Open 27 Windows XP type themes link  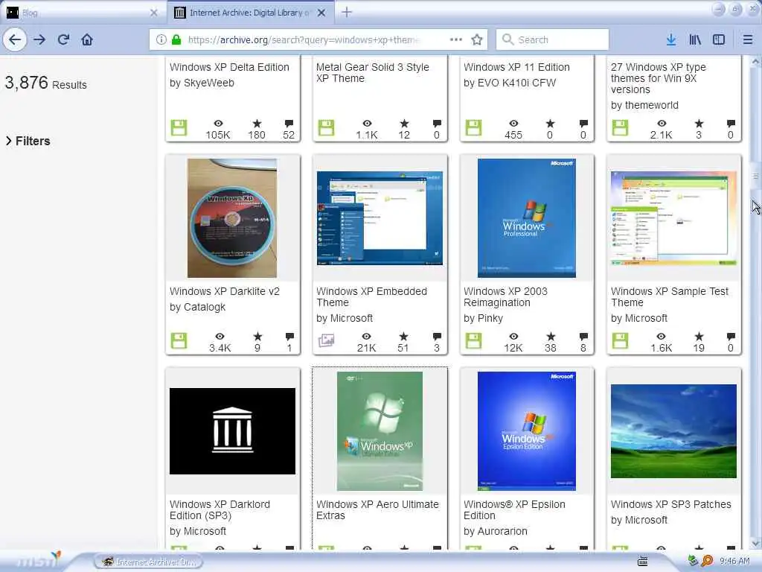[659, 78]
